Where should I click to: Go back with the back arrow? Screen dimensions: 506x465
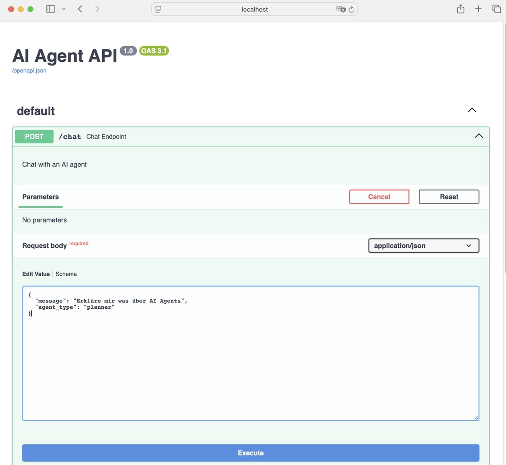pos(80,9)
